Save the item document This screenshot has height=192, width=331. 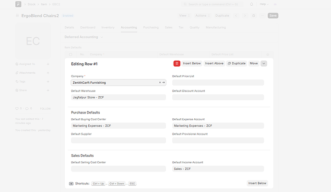tap(273, 16)
